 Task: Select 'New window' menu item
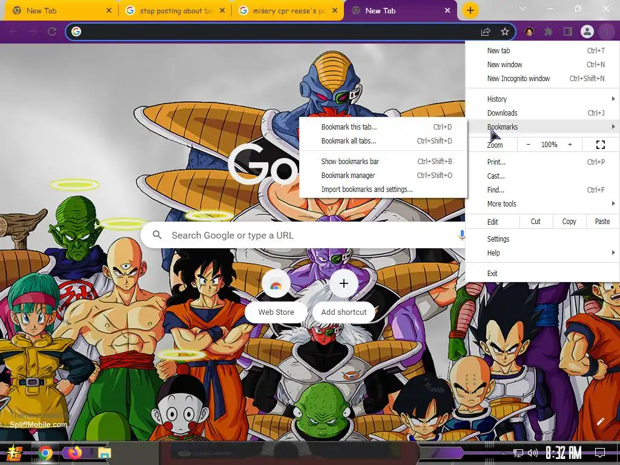coord(542,64)
